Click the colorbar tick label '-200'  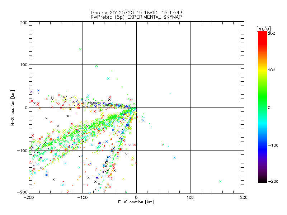tap(273, 181)
